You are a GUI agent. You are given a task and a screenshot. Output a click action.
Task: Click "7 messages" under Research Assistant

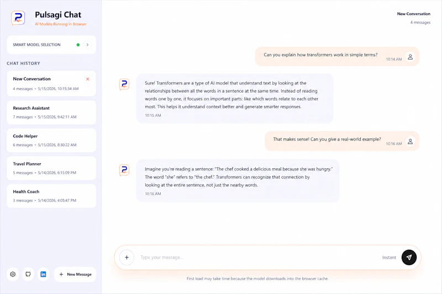(23, 117)
